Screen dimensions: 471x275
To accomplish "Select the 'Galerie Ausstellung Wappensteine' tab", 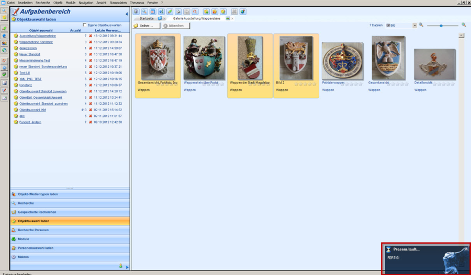I will [x=196, y=19].
